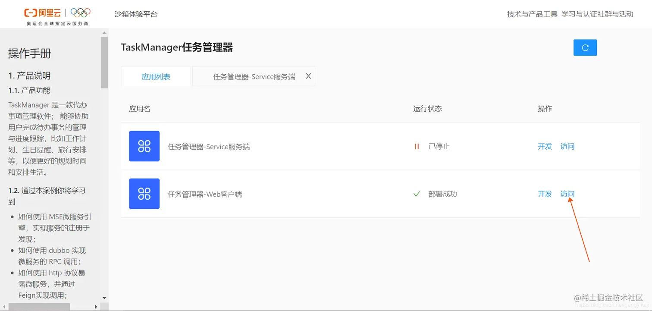Click the Aliyun logo
This screenshot has height=311, width=652.
click(x=43, y=13)
